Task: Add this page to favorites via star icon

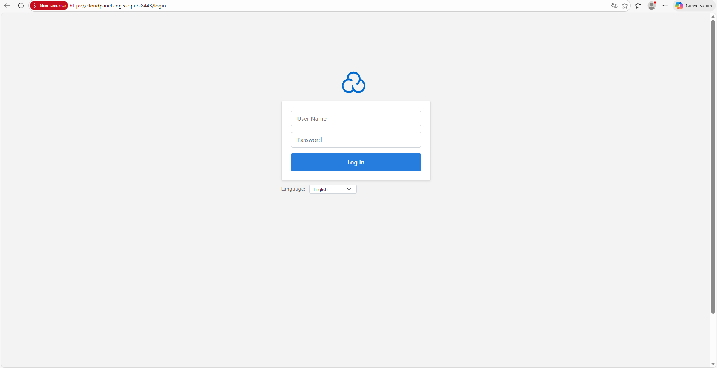Action: point(625,6)
